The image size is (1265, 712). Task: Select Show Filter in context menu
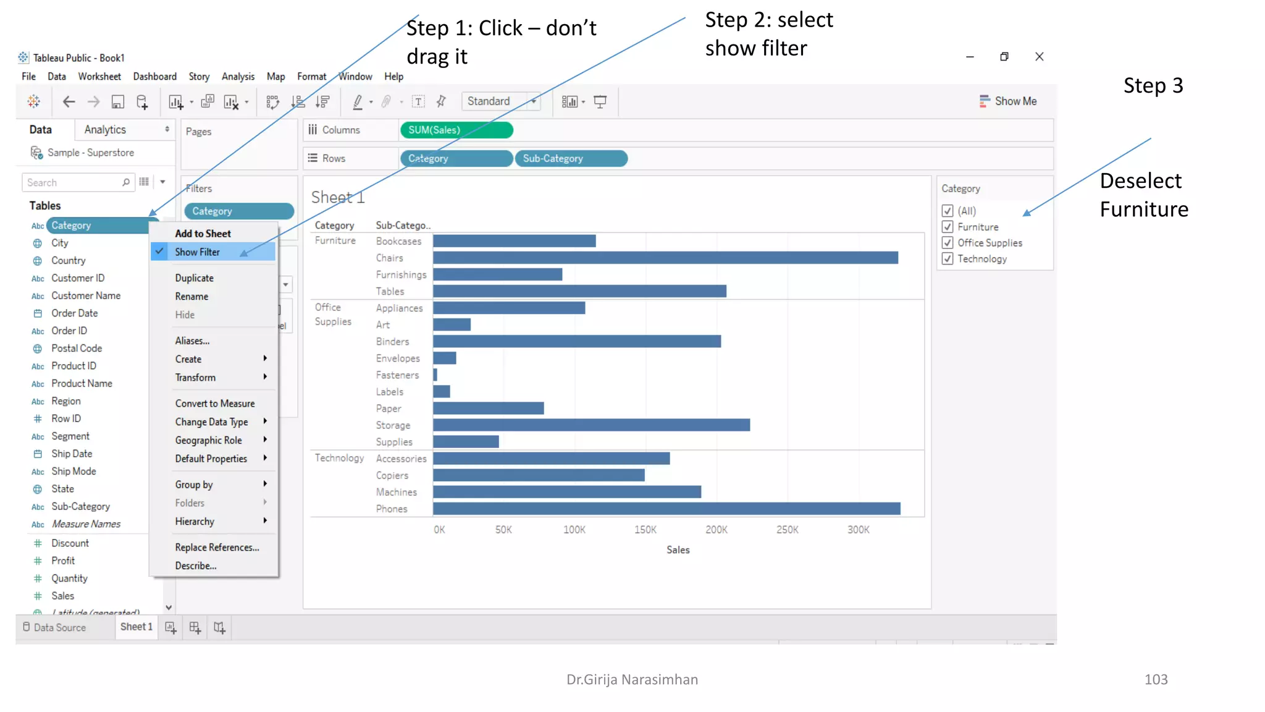pos(197,252)
